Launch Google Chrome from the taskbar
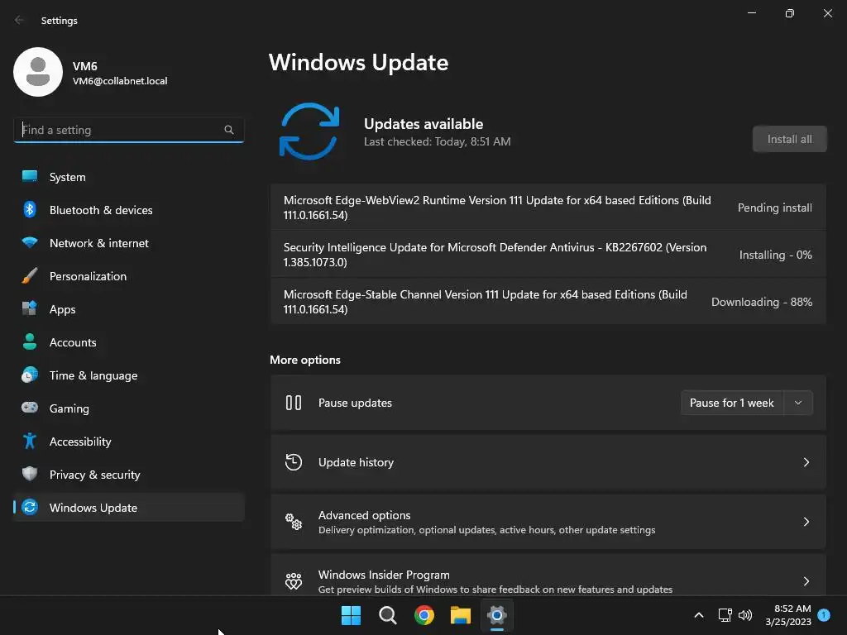The width and height of the screenshot is (847, 635). (x=424, y=615)
